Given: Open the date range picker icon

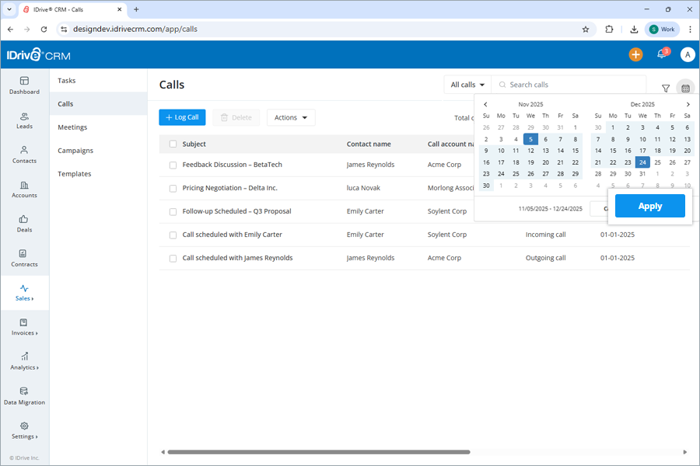Looking at the screenshot, I should point(685,89).
